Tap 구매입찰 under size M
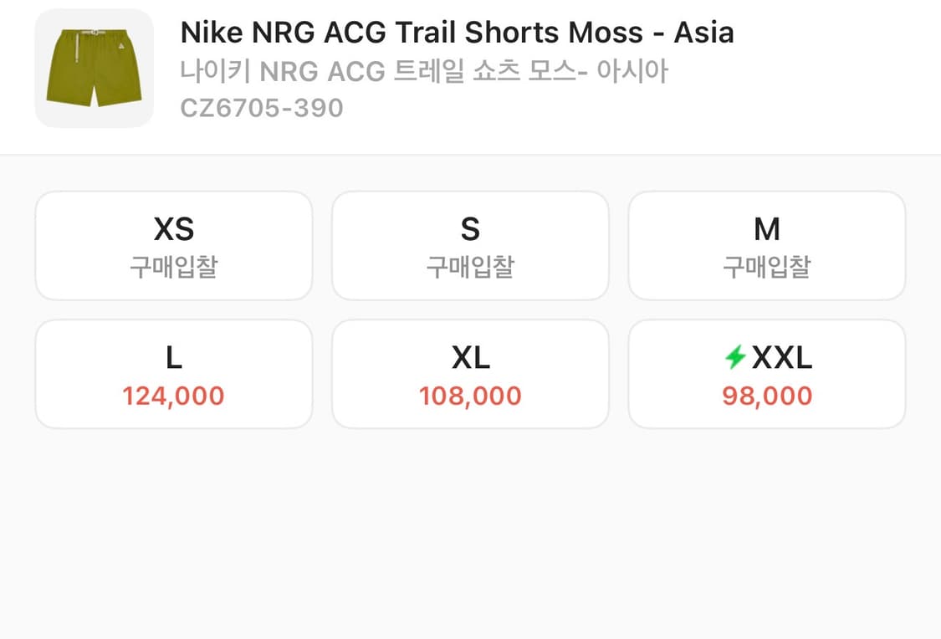This screenshot has height=639, width=941. click(x=766, y=268)
